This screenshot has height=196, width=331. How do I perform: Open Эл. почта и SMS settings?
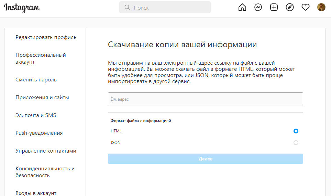click(x=36, y=115)
